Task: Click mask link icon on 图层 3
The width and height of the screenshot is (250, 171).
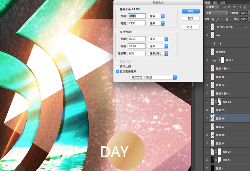Action: [x=216, y=160]
